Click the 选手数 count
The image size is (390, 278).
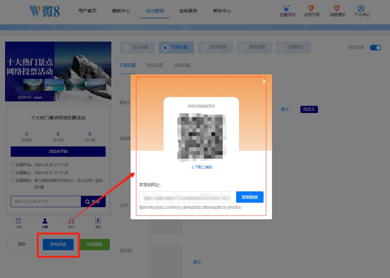click(x=58, y=134)
